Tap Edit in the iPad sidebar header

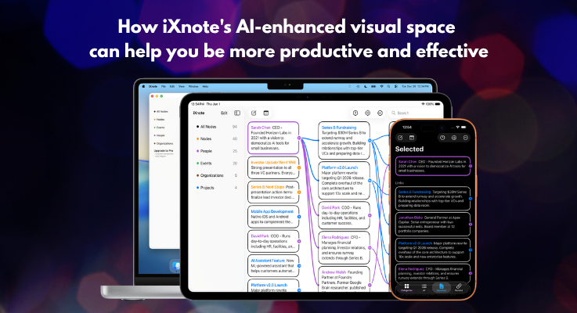[x=224, y=113]
